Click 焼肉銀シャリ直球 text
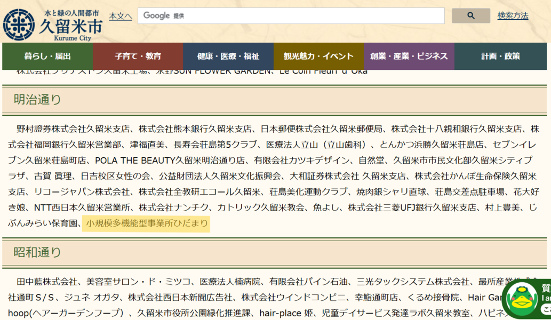The height and width of the screenshot is (320, 551). pos(391,192)
